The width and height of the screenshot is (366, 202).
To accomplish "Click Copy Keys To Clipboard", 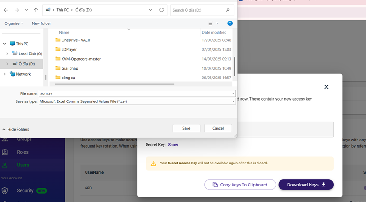I will click(240, 185).
